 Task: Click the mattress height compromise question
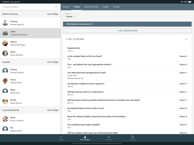click(x=97, y=117)
